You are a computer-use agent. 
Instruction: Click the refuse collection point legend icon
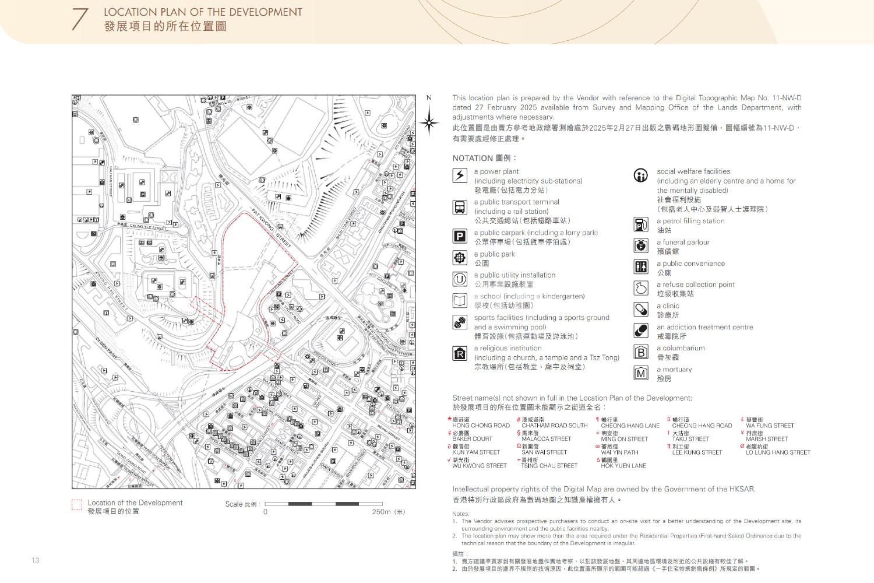[641, 288]
